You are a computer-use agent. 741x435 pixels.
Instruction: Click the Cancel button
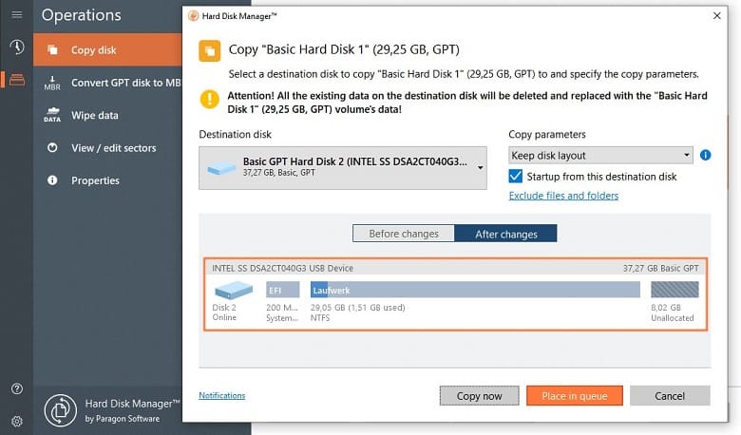click(x=670, y=396)
